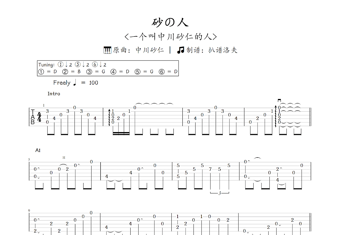Click the credit text 扒谱洛夫
This screenshot has height=235, width=340.
tap(223, 50)
